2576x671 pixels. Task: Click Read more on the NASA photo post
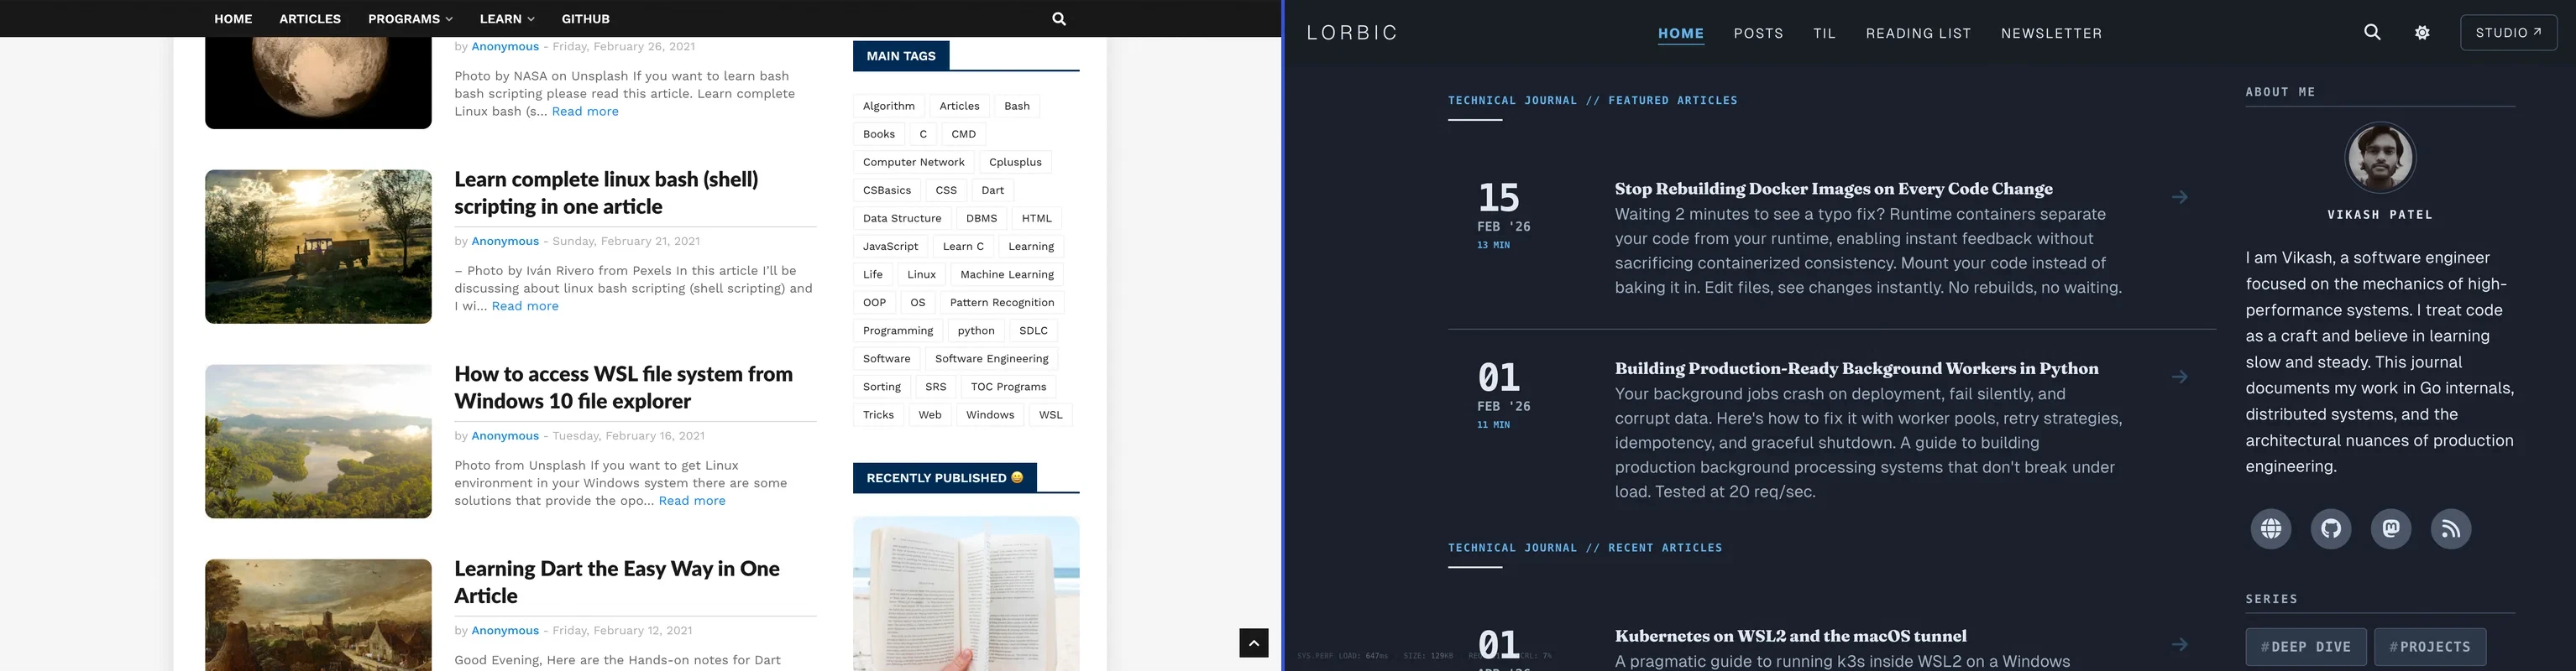pos(585,112)
